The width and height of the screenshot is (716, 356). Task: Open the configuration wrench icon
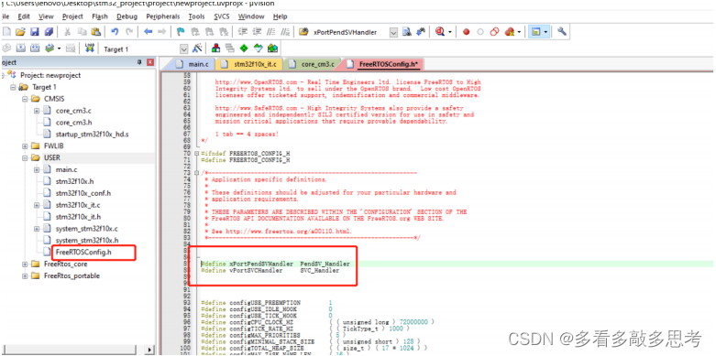pyautogui.click(x=562, y=32)
